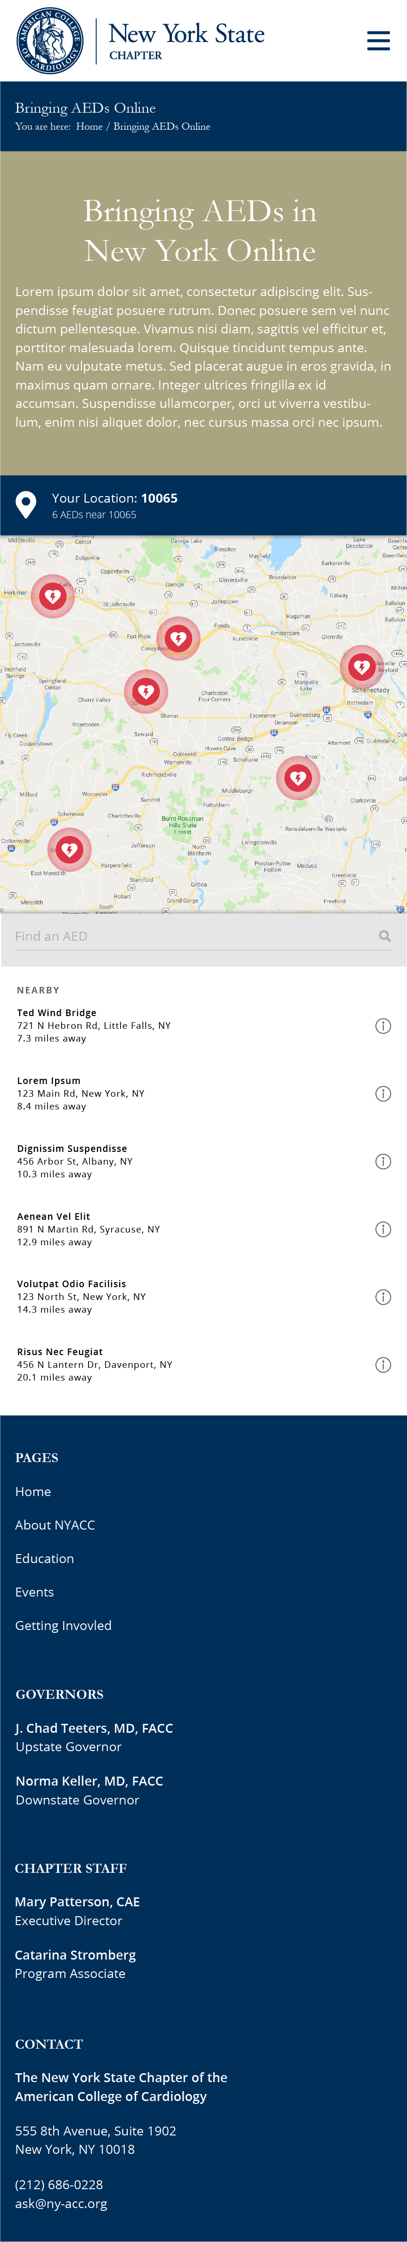Select the AED marker near Schenectady
The height and width of the screenshot is (2242, 407).
coord(361,668)
